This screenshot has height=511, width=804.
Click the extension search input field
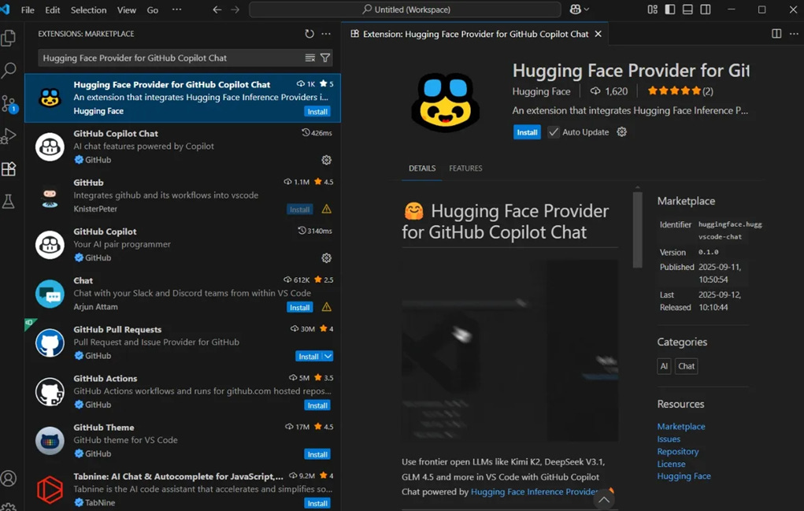coord(172,58)
